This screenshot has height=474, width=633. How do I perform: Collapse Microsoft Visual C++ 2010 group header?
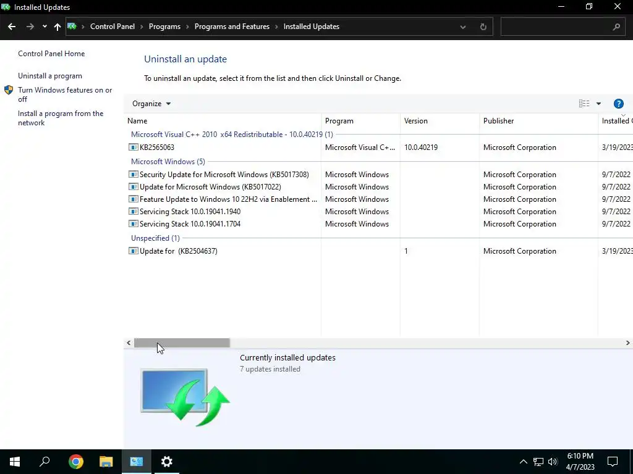232,134
